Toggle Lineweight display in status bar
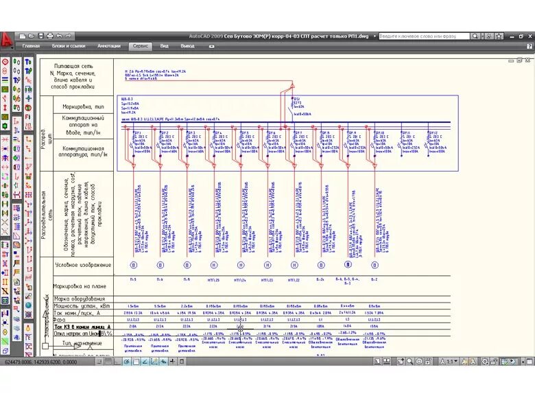 pos(173,362)
